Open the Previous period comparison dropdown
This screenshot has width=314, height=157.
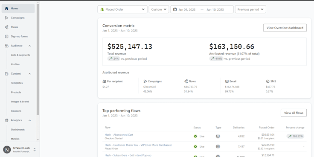250,9
